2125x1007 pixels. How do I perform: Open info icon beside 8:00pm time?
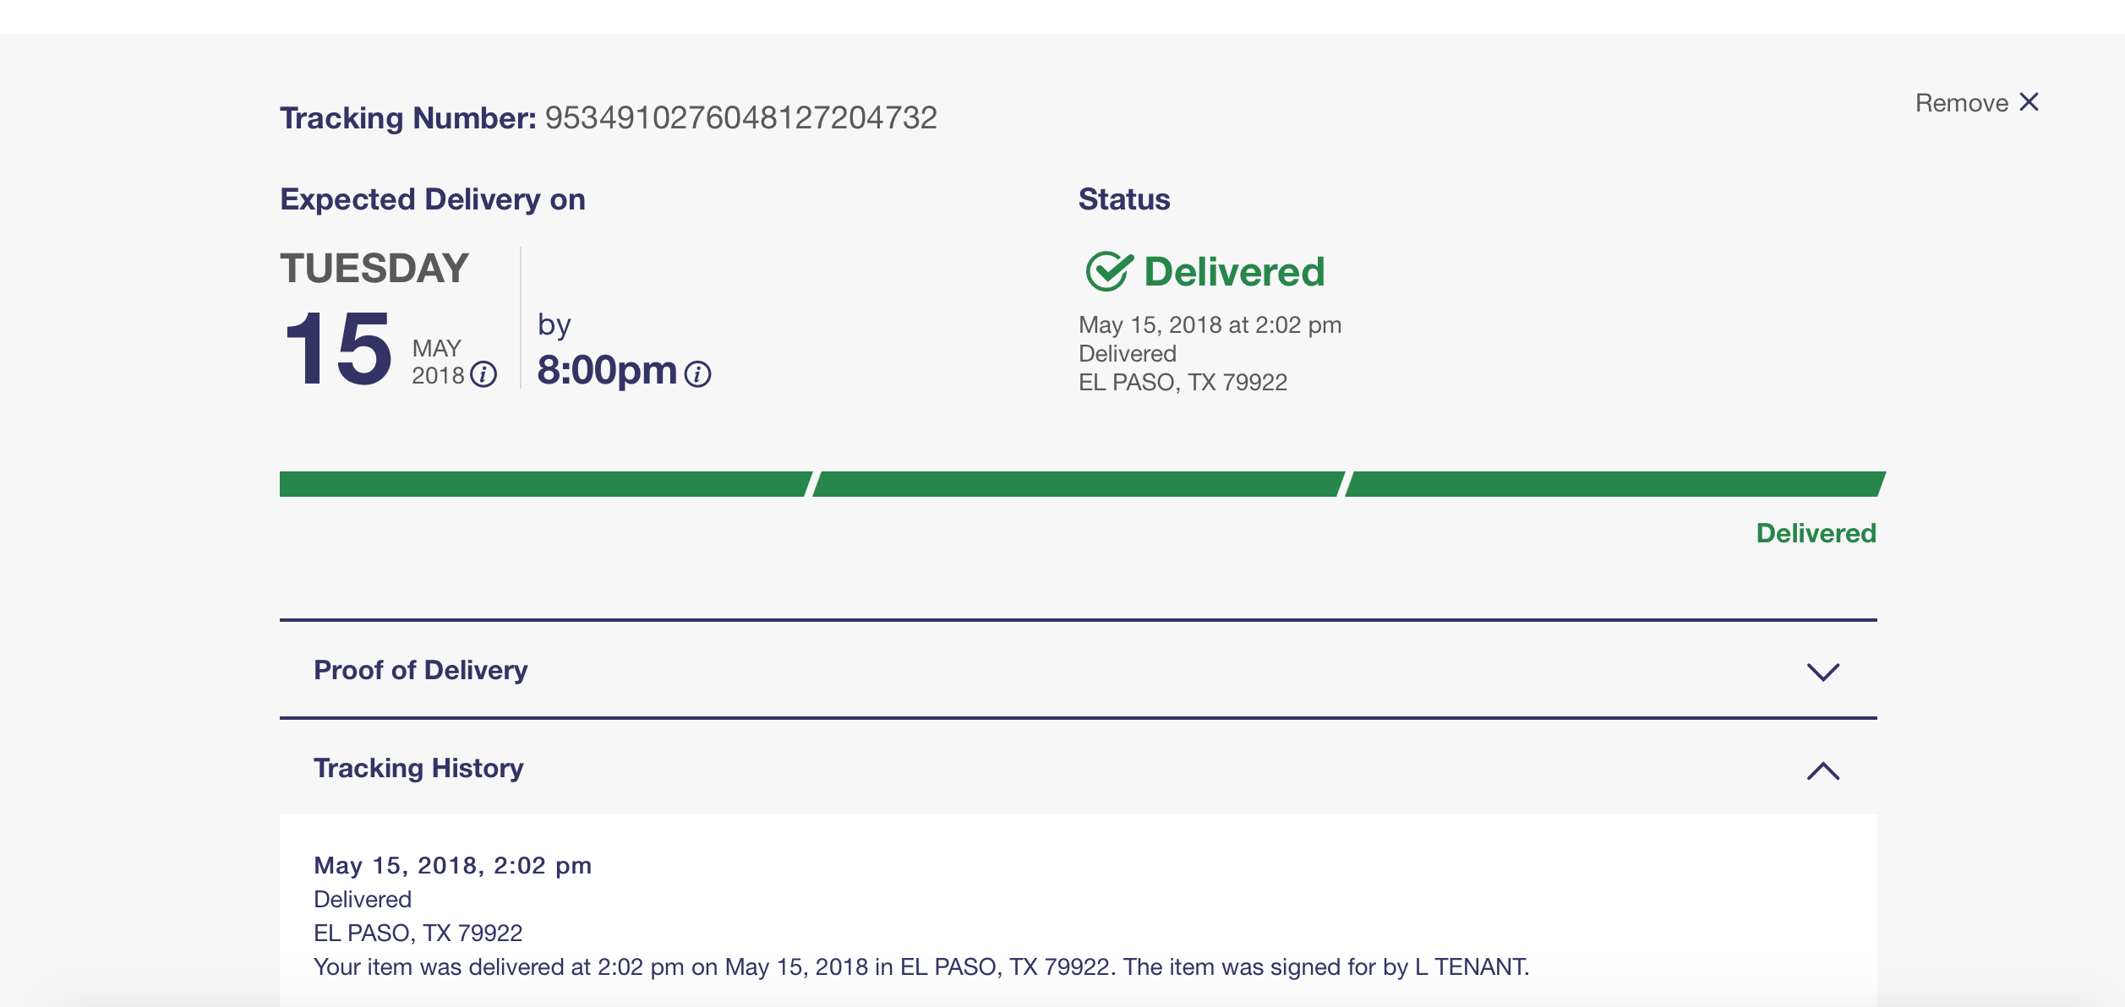pyautogui.click(x=697, y=373)
